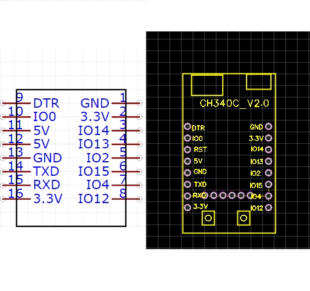The image size is (310, 291).
Task: Click the IO15 pad on the footprint
Action: (269, 184)
